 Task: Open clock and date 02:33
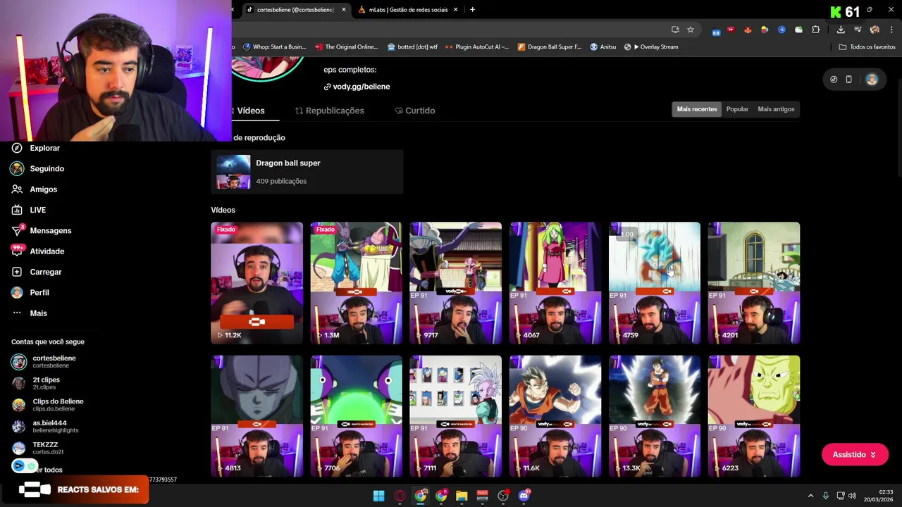coord(880,496)
